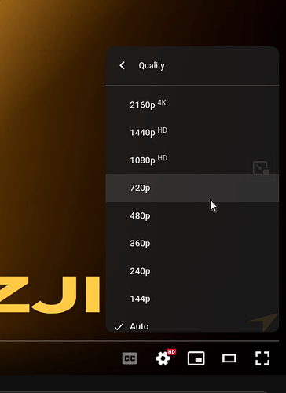The image size is (286, 393).
Task: Select the 720p quality entry
Action: coord(192,188)
